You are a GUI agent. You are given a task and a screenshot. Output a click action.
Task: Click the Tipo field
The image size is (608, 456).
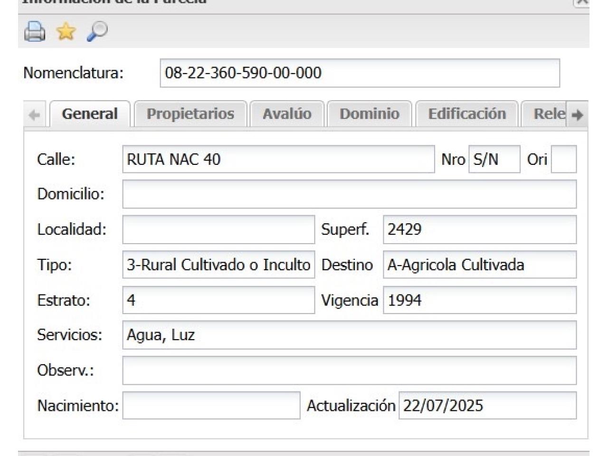218,265
